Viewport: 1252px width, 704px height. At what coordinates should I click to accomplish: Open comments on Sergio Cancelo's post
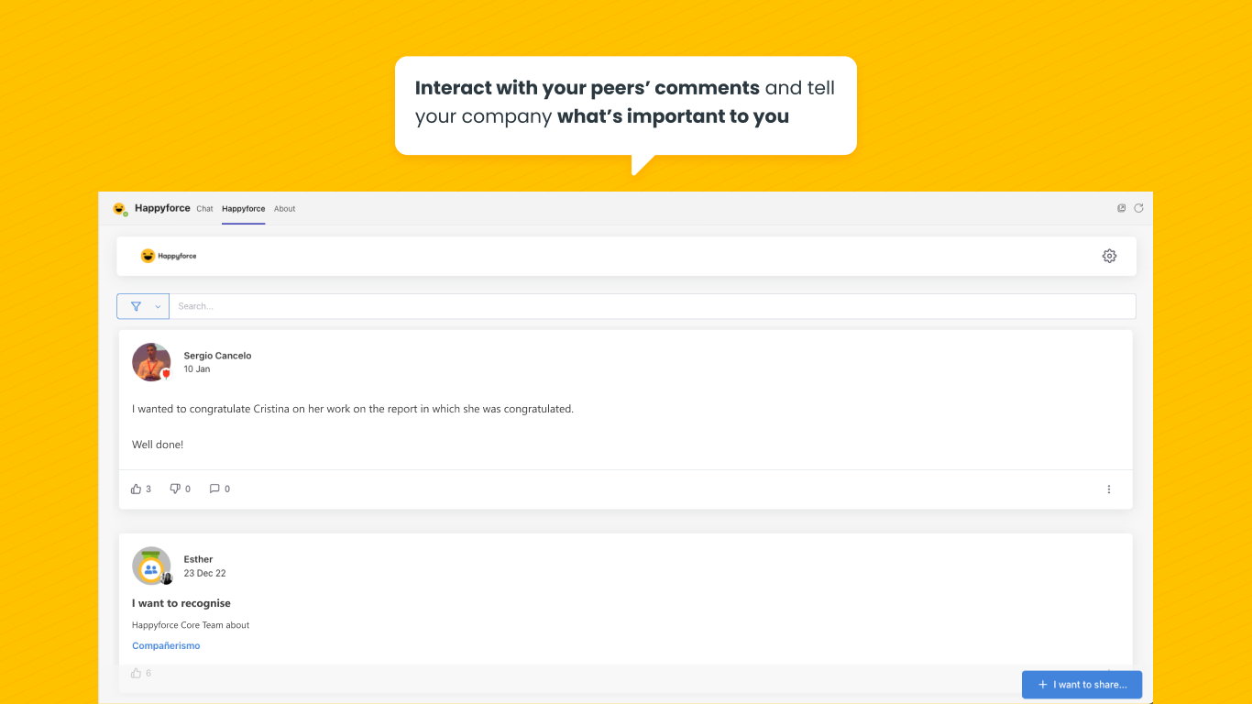click(214, 489)
